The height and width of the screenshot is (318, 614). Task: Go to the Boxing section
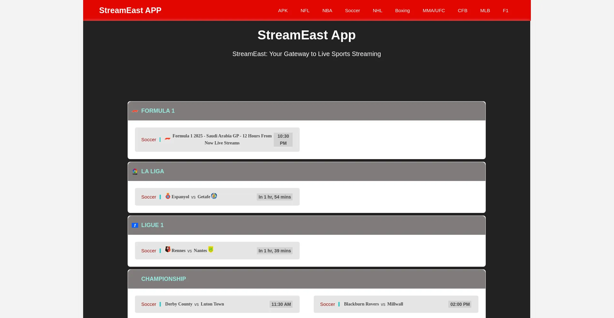pyautogui.click(x=402, y=11)
